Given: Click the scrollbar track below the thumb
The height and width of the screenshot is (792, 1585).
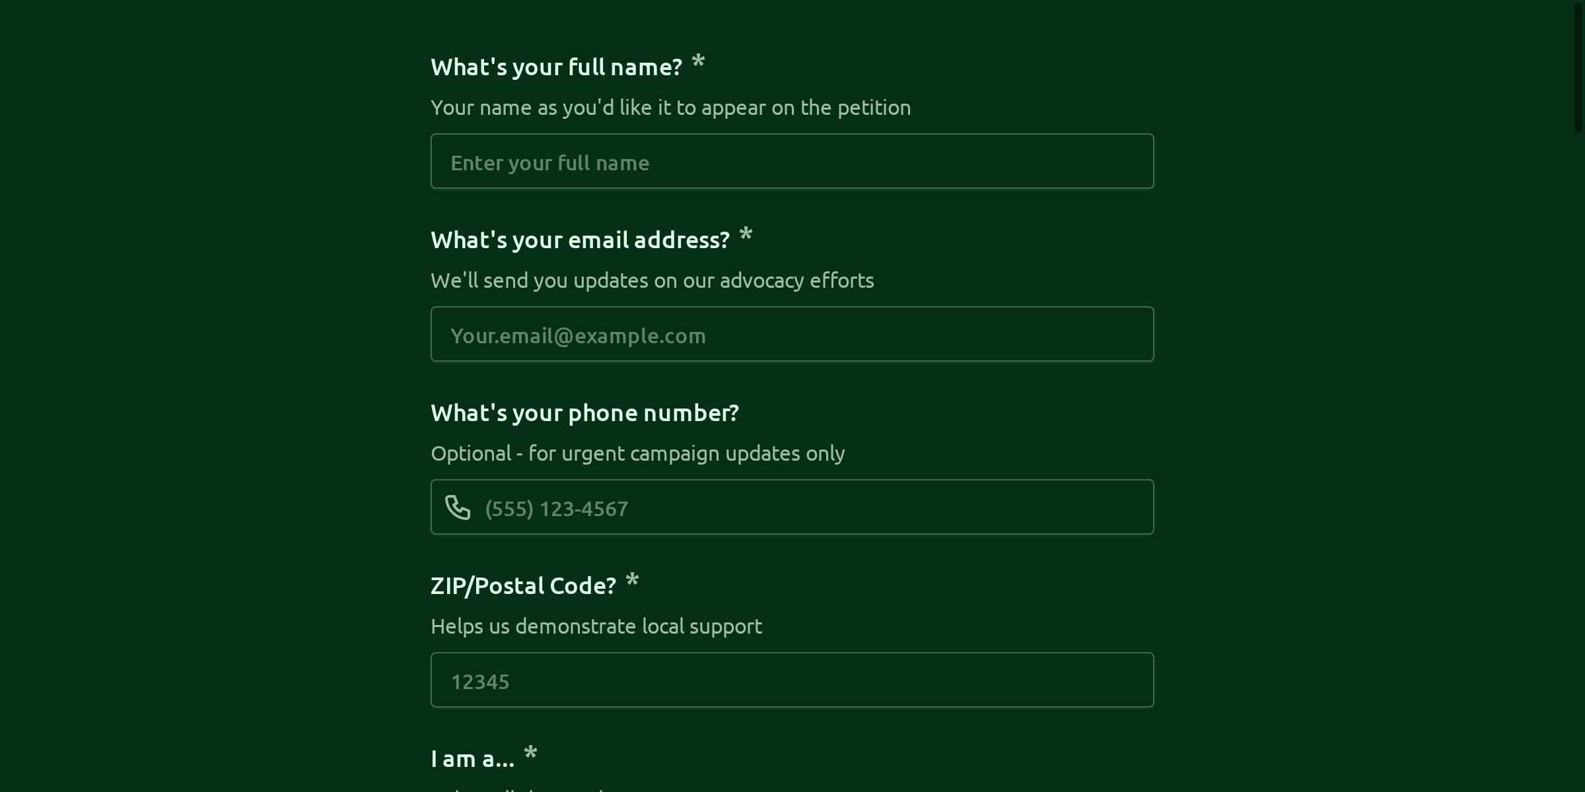Looking at the screenshot, I should [1578, 462].
